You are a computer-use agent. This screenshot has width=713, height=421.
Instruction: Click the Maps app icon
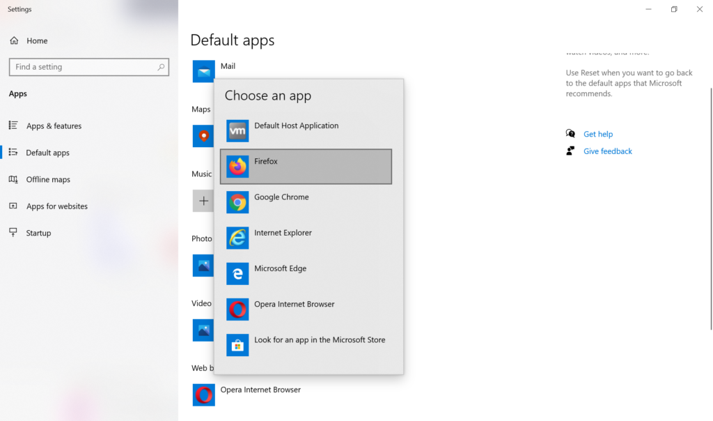pos(203,136)
